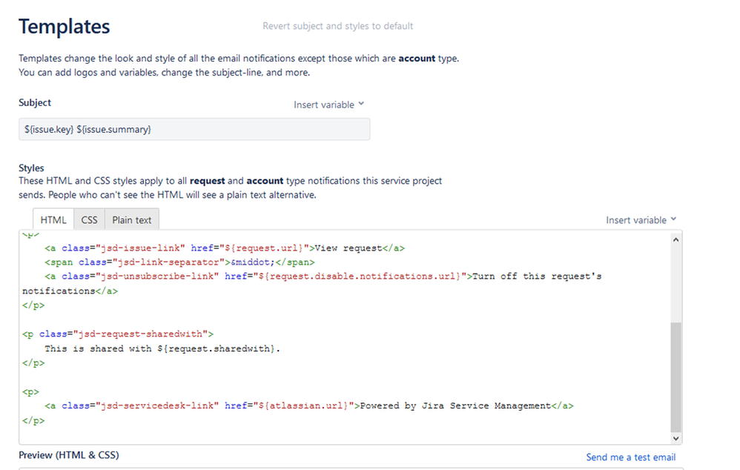Viewport: 740px width, 470px height.
Task: Switch to the CSS tab
Action: [89, 220]
